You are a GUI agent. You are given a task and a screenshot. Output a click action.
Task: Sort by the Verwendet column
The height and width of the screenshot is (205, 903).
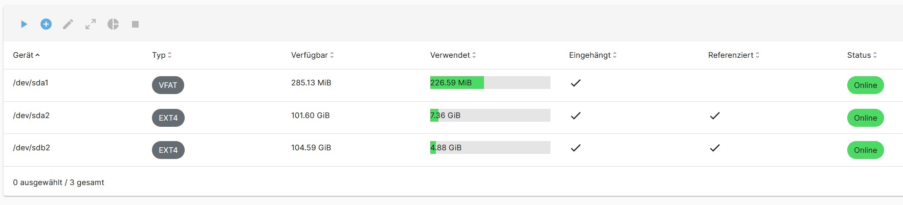point(453,55)
